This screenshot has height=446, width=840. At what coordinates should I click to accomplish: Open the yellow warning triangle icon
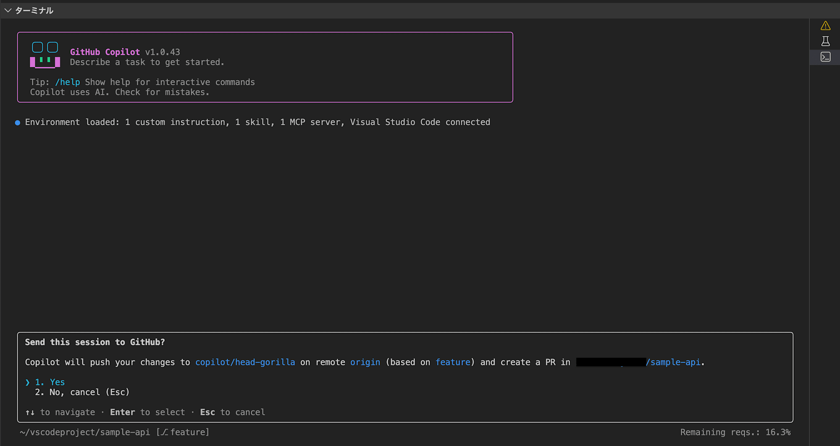(x=825, y=26)
